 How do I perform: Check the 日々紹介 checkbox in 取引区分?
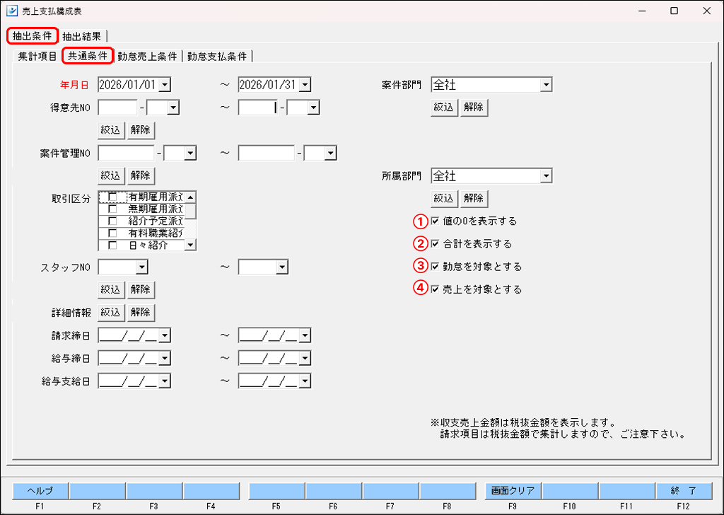pyautogui.click(x=112, y=245)
